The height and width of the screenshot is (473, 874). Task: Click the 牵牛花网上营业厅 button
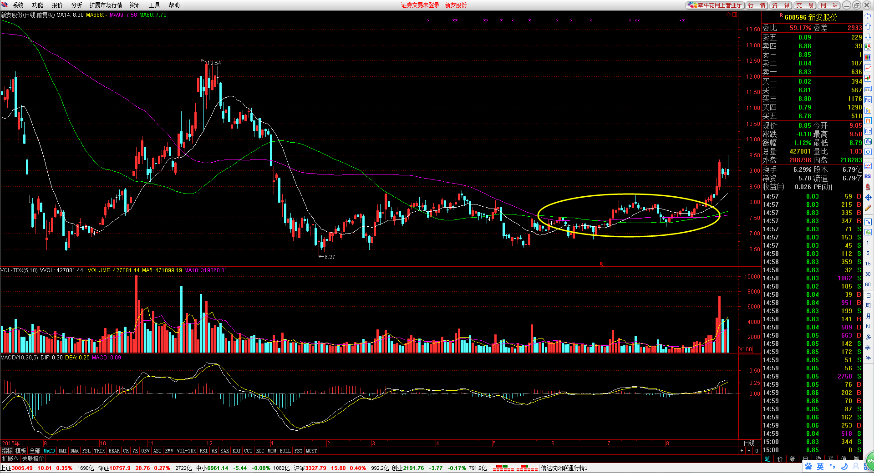click(x=715, y=5)
